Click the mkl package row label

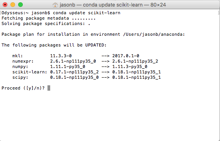point(17,56)
